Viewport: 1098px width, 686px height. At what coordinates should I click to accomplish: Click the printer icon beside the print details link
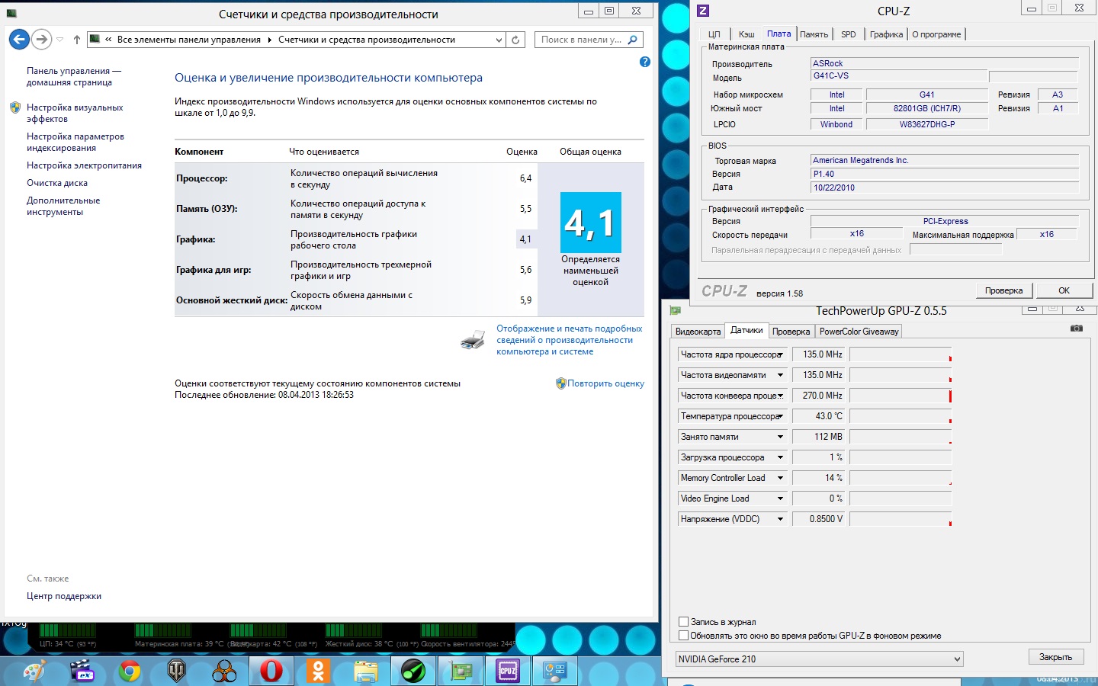click(473, 340)
